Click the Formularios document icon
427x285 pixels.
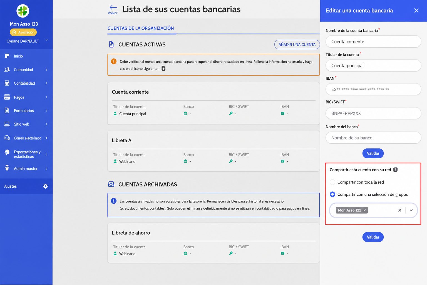pyautogui.click(x=7, y=110)
